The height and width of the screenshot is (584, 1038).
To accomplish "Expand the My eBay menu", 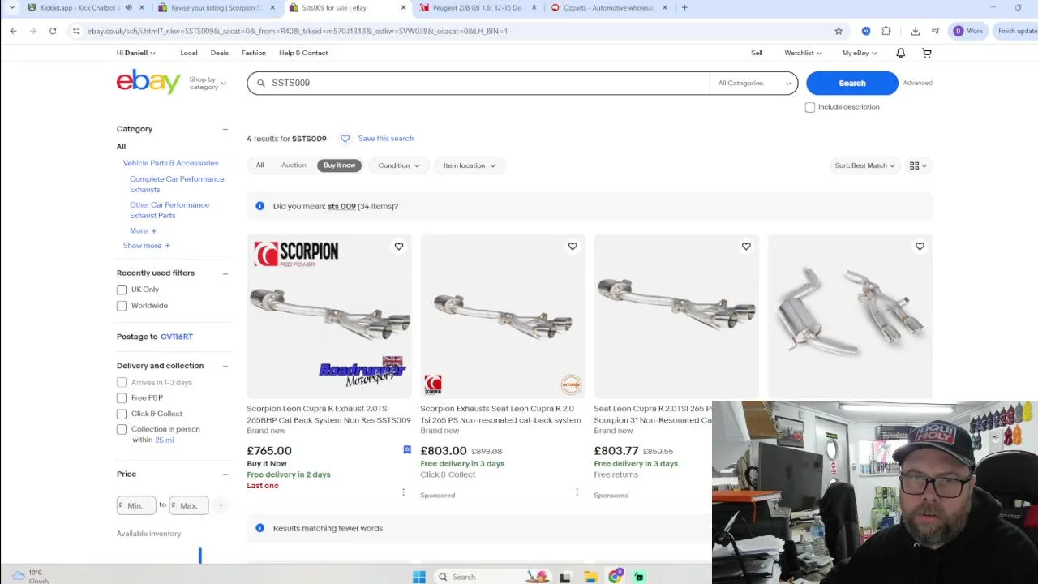I will (x=860, y=53).
